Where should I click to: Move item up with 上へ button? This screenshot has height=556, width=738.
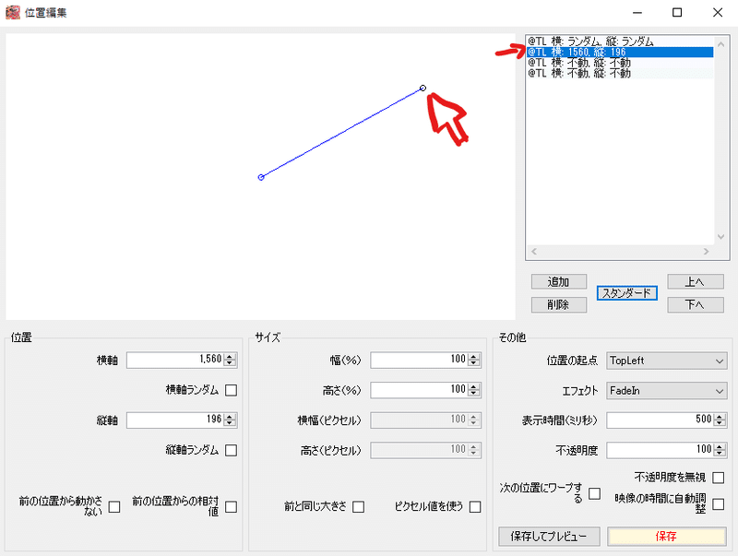pos(696,282)
